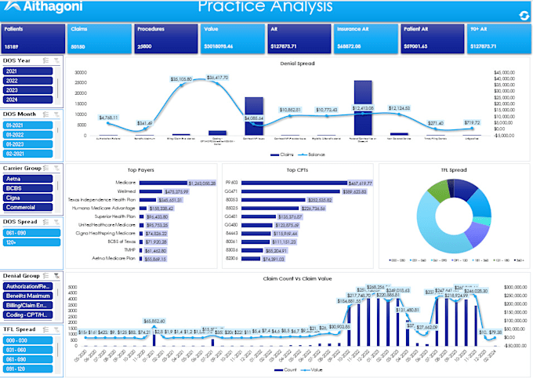
Task: Toggle multi-select on Carrier Group slicer
Action: (46, 168)
